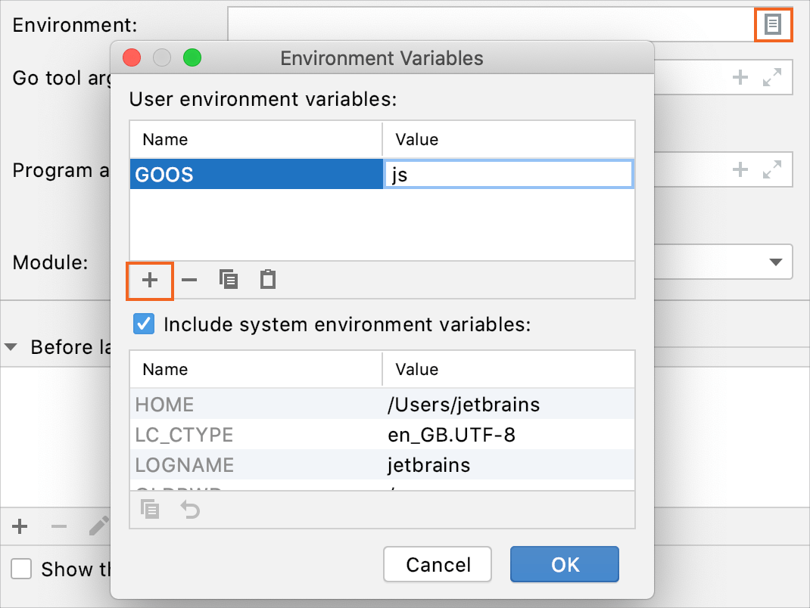
Task: Paste environment variables from clipboard
Action: 266,279
